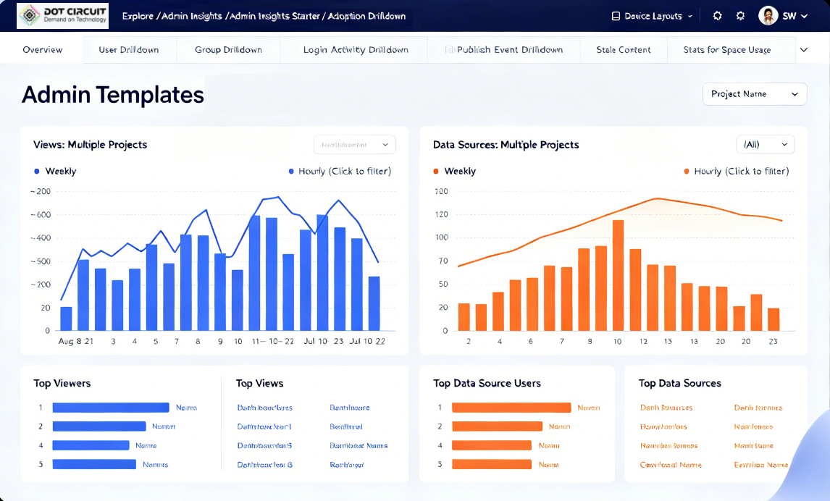Click the Explore breadcrumb link

click(138, 16)
